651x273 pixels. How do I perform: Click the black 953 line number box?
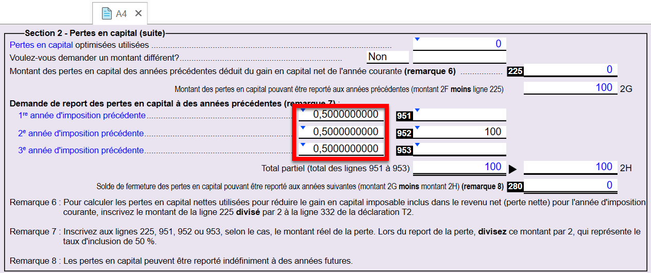coord(404,151)
